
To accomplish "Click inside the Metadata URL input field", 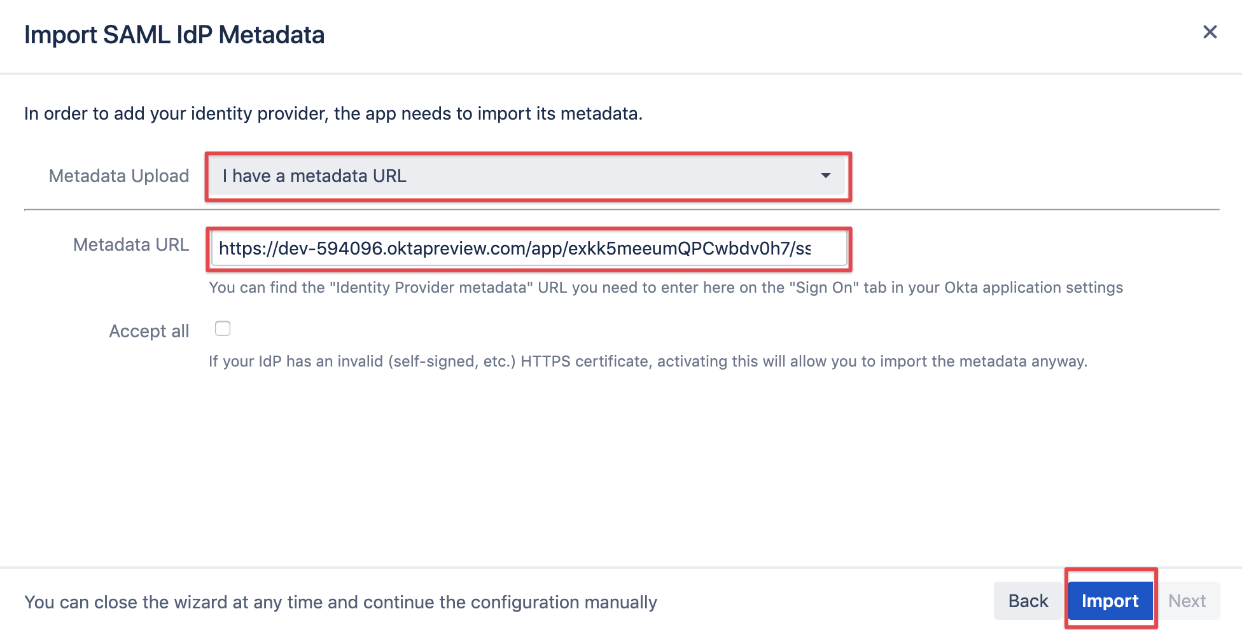I will pyautogui.click(x=529, y=248).
